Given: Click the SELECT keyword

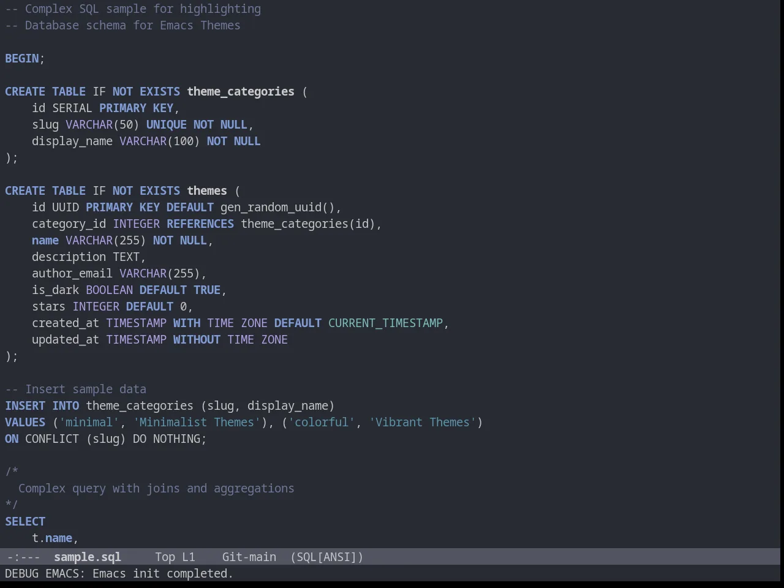Looking at the screenshot, I should coord(25,521).
